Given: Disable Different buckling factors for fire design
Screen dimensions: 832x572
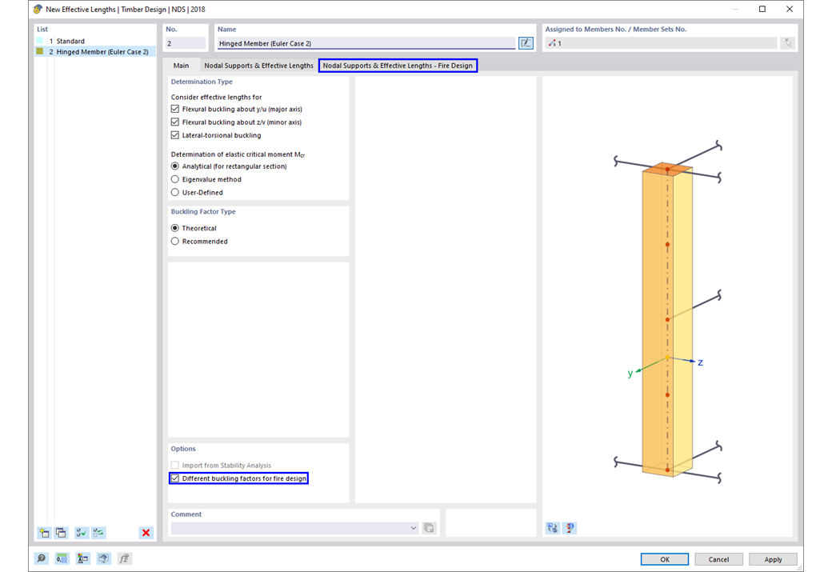Looking at the screenshot, I should pyautogui.click(x=174, y=478).
